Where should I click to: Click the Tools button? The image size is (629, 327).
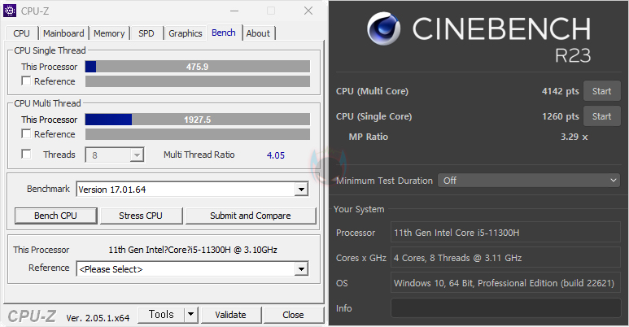click(x=161, y=315)
